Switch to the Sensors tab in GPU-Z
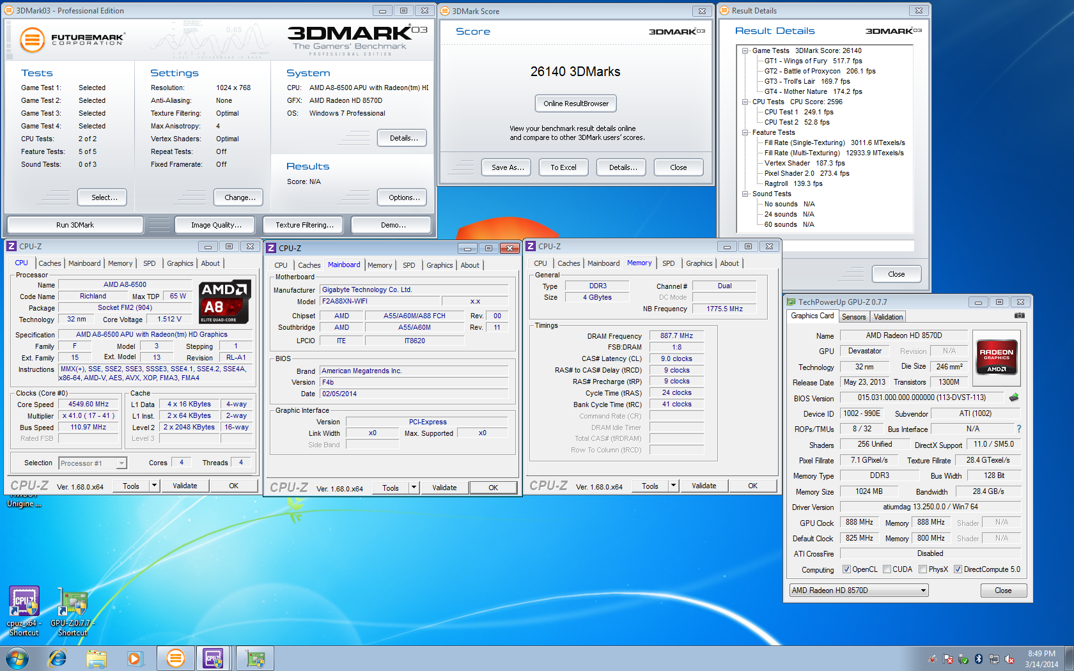 click(x=853, y=317)
